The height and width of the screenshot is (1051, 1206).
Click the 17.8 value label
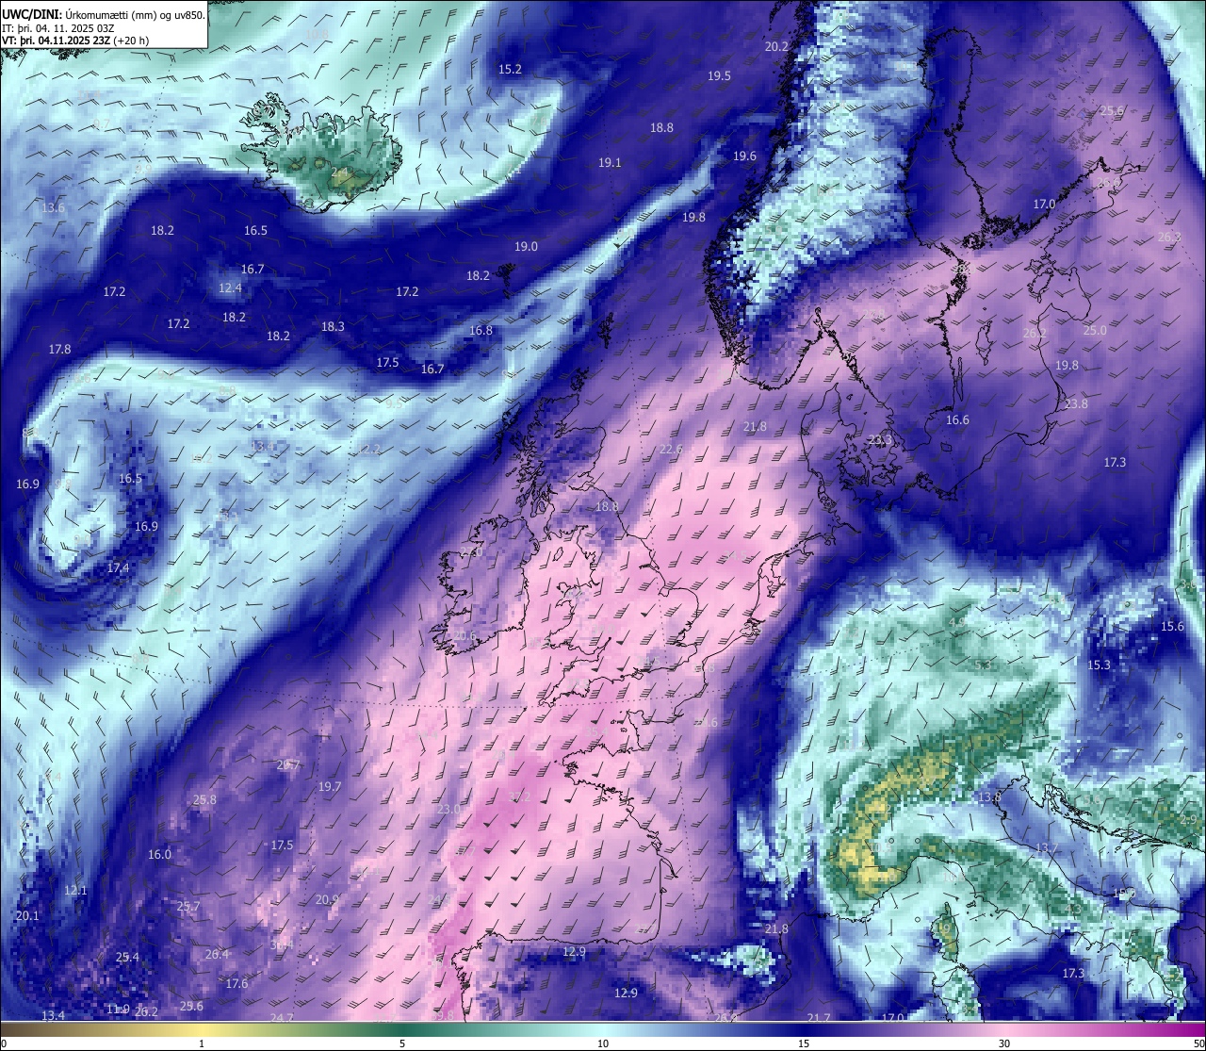coord(59,349)
